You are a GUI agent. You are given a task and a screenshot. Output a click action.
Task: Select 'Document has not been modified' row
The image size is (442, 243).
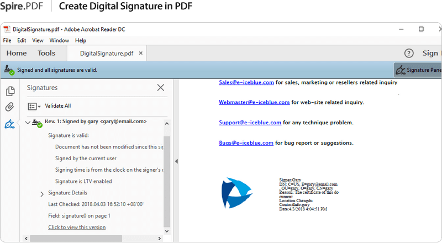click(109, 147)
